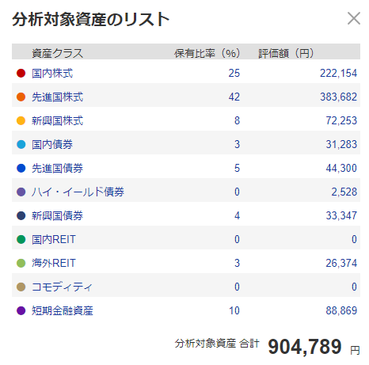Click the lavender dot beside ハイ・イールド債券
This screenshot has height=365, width=369.
coord(21,192)
